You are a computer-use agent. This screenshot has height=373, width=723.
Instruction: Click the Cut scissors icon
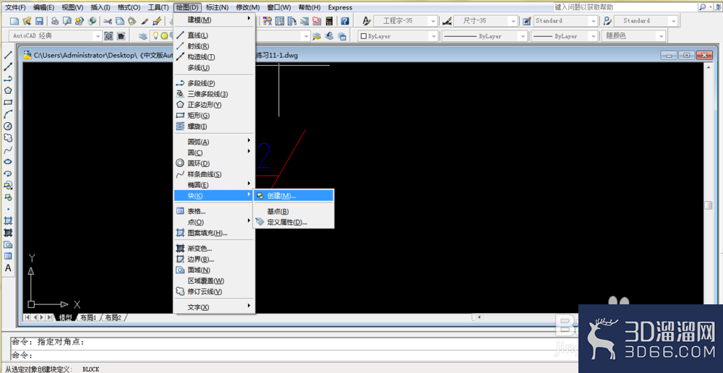point(108,21)
